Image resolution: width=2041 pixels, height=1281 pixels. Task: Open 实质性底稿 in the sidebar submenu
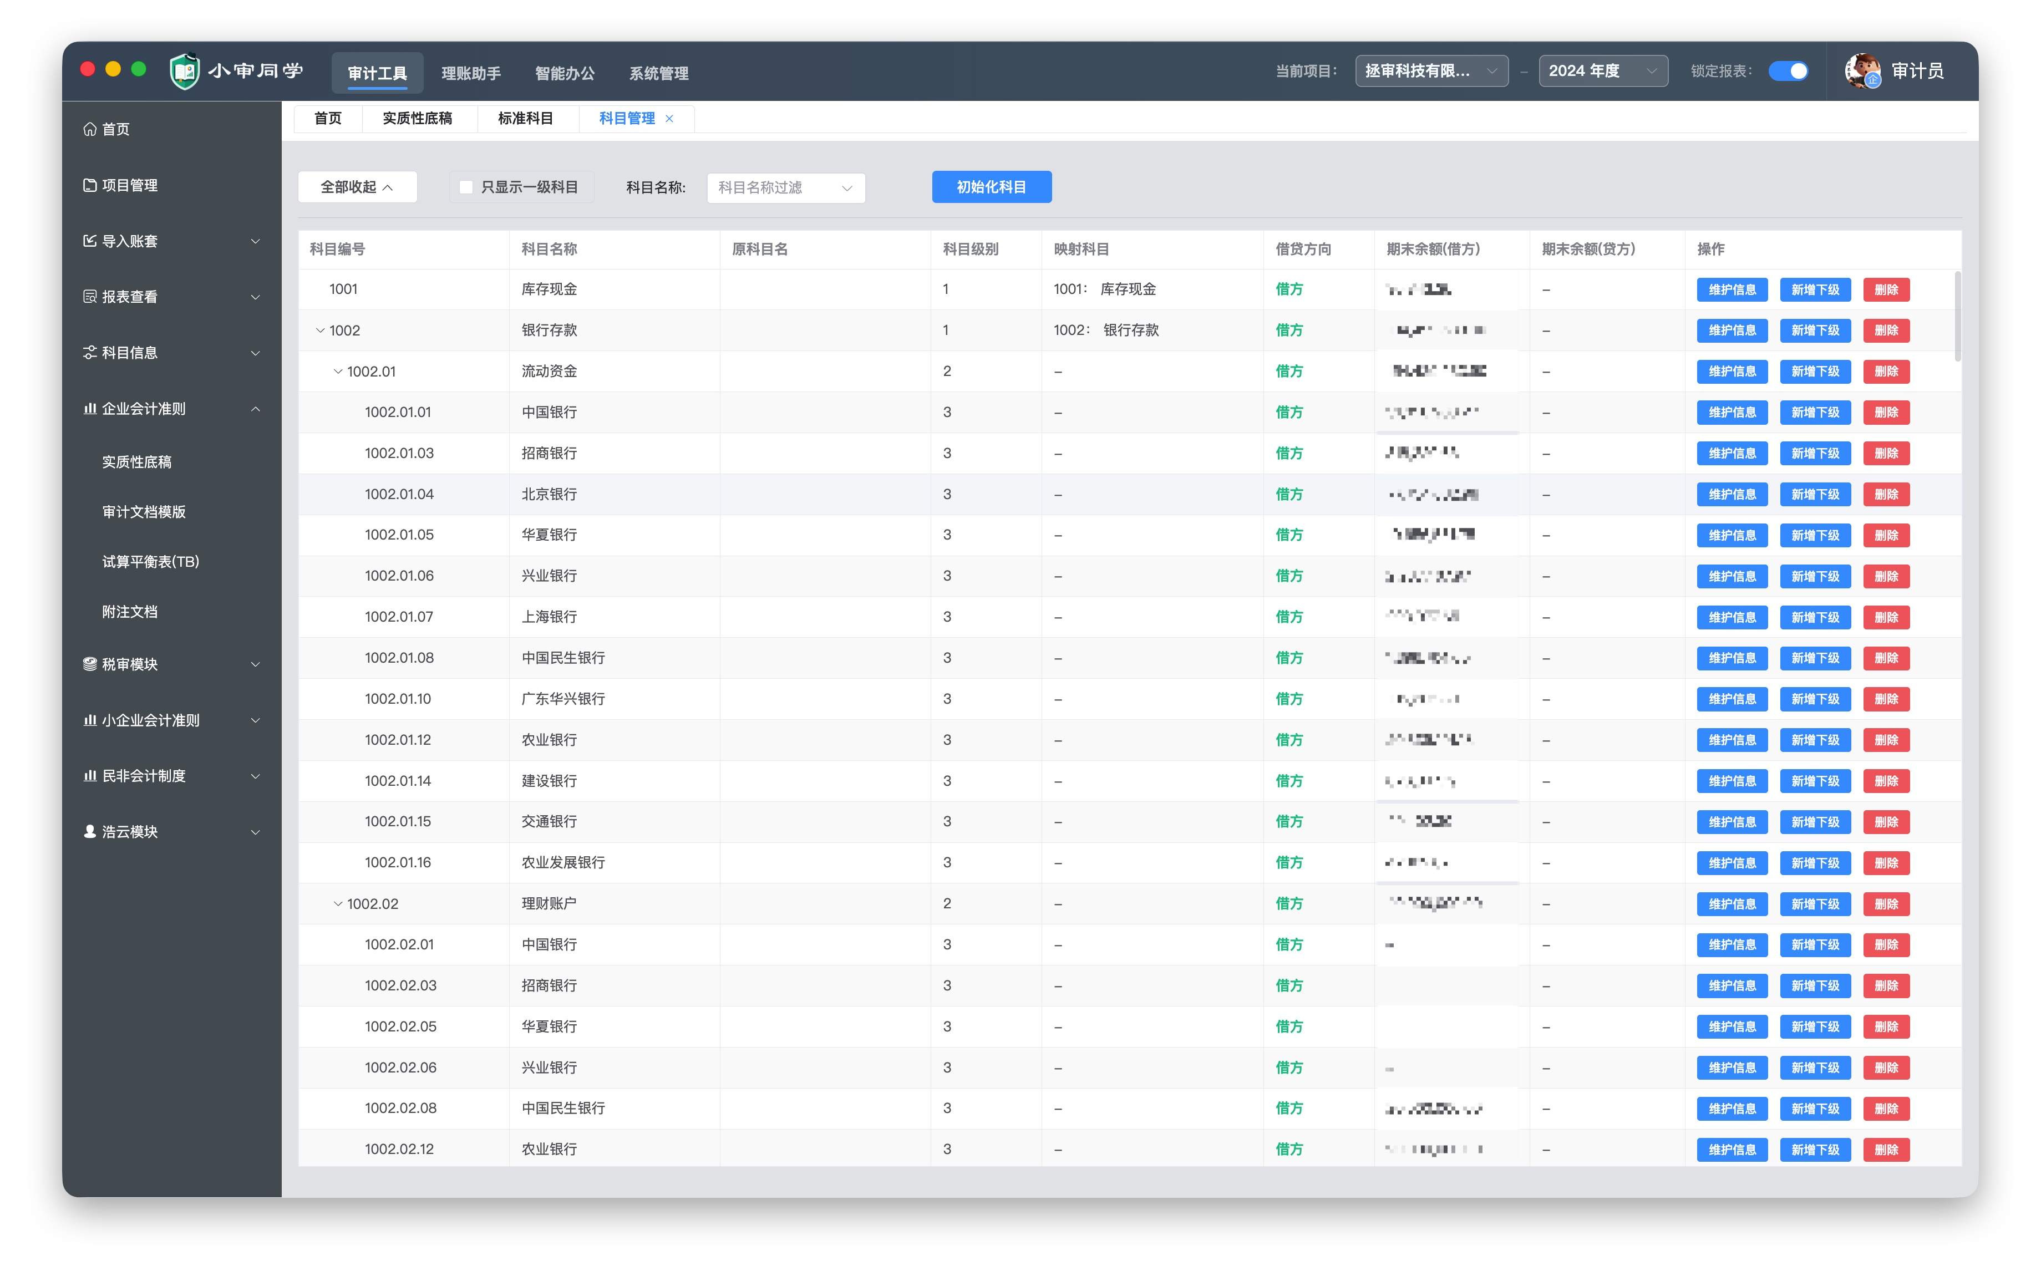[x=136, y=462]
